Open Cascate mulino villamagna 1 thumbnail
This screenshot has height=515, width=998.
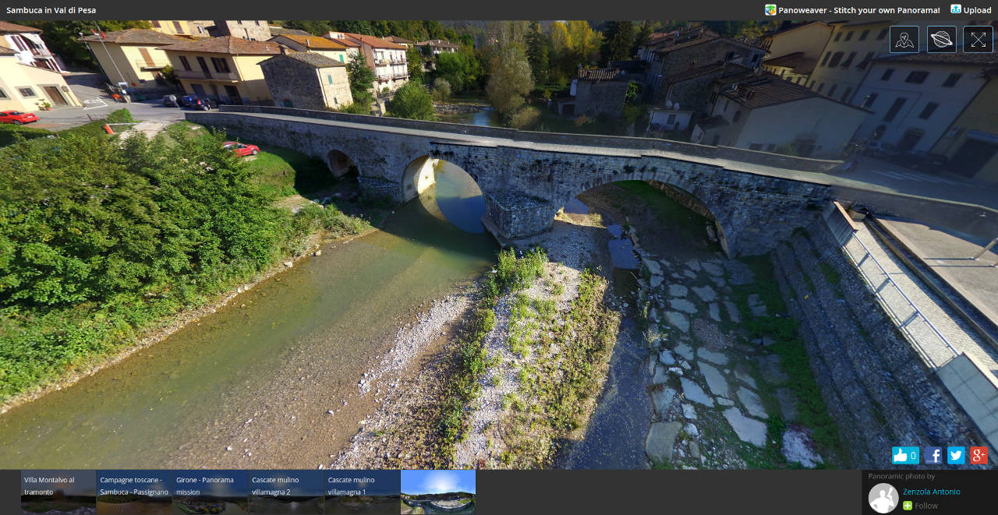coord(363,492)
